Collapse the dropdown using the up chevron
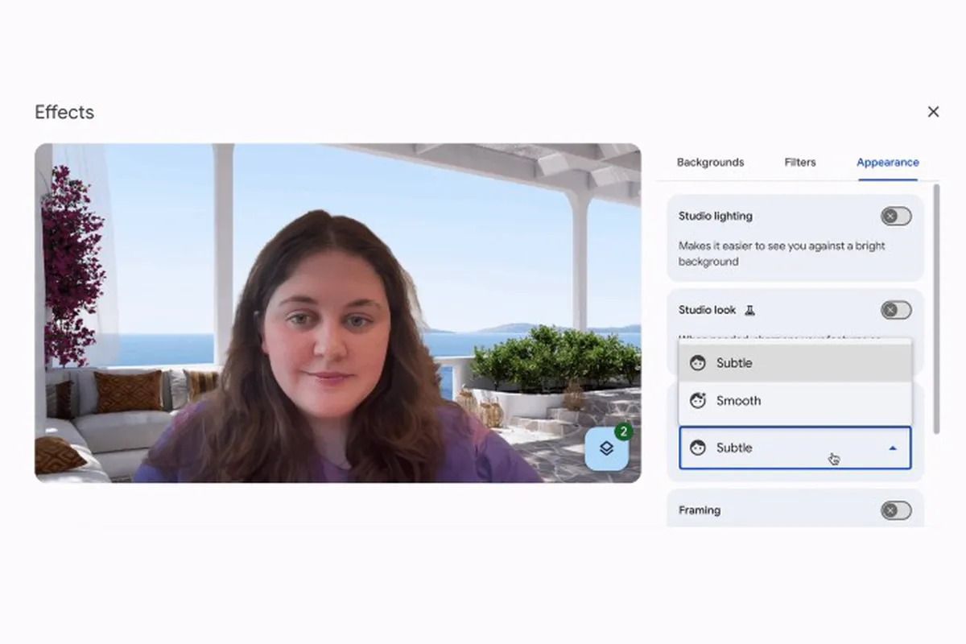Screen dimensions: 966x644 [x=894, y=448]
